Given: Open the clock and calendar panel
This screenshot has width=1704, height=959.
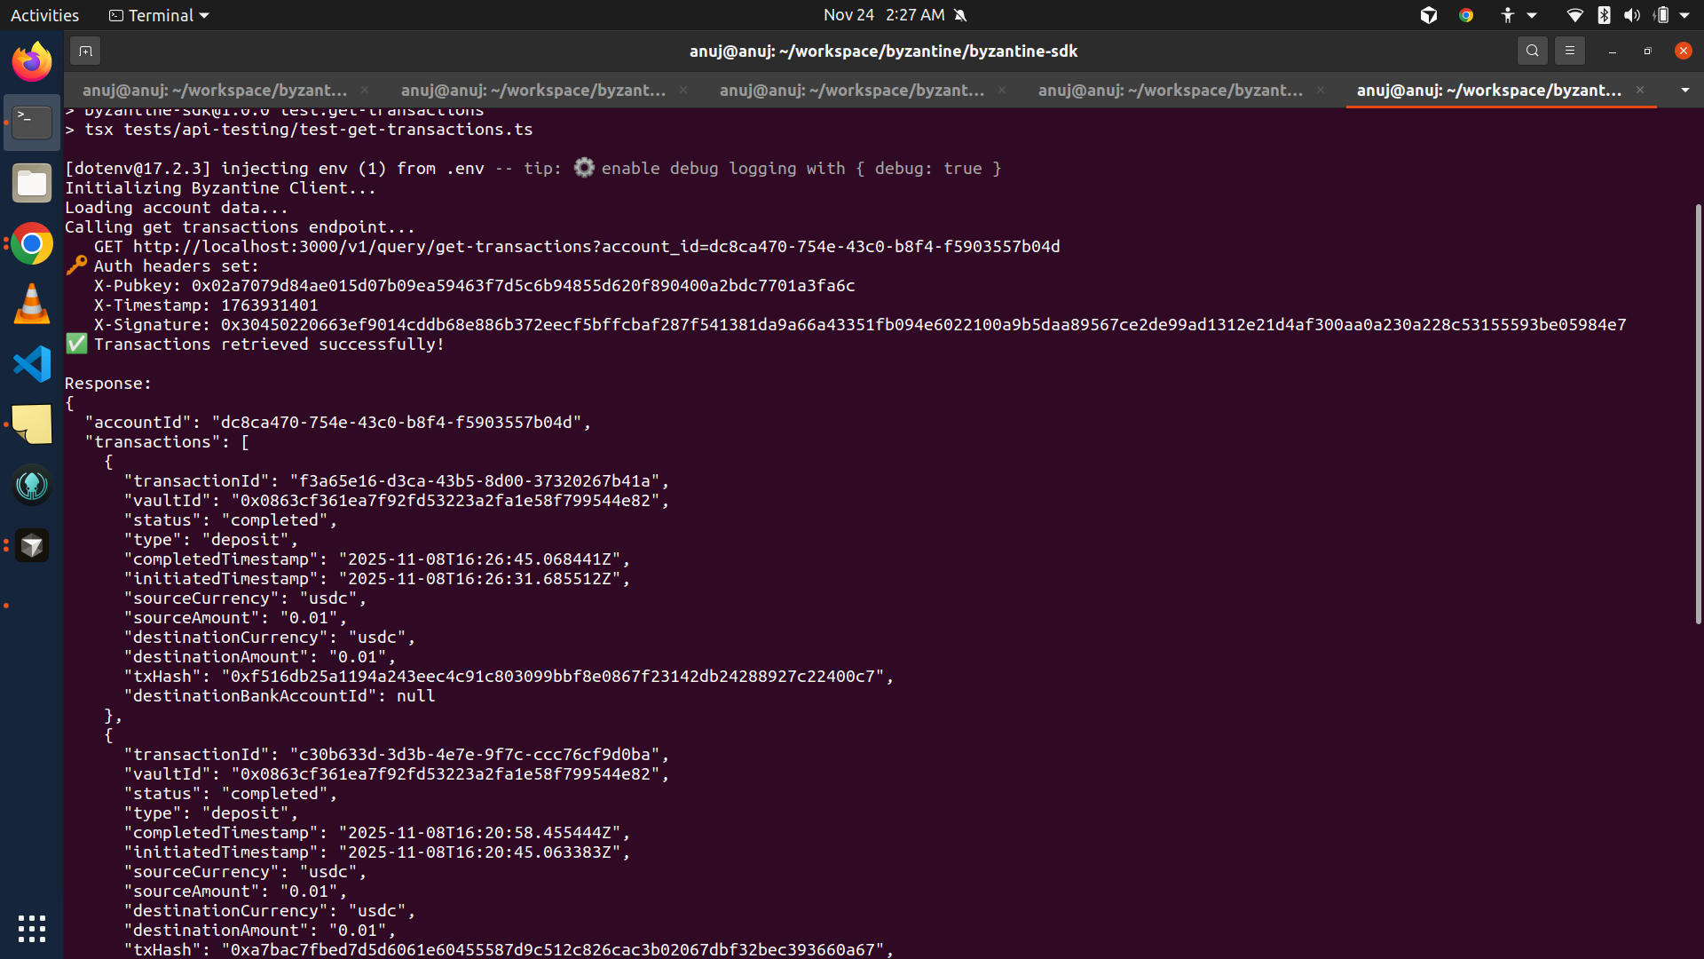Looking at the screenshot, I should pyautogui.click(x=883, y=15).
